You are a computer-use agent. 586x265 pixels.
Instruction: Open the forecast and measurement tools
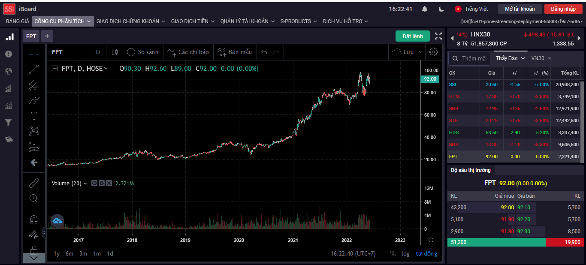(x=34, y=147)
